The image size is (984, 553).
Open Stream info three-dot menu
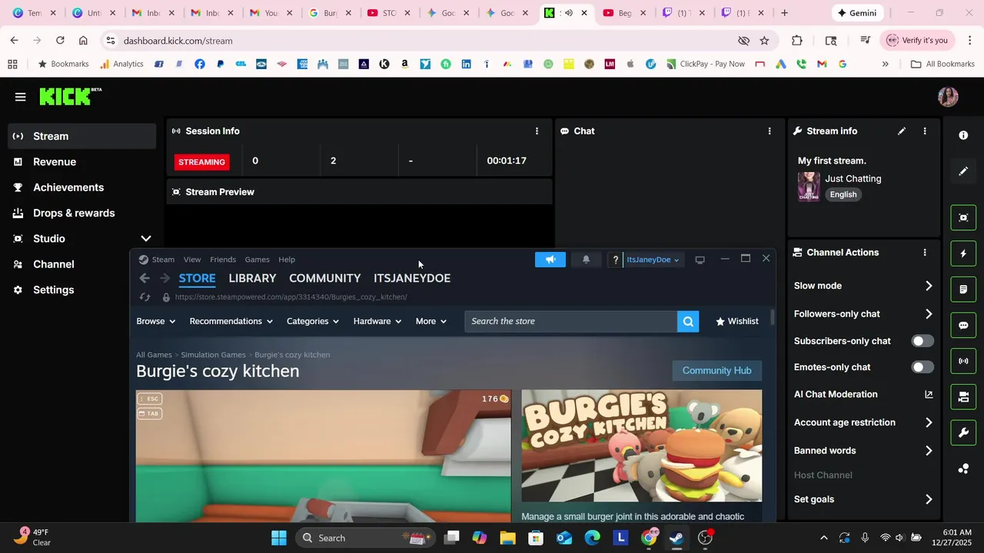(925, 131)
